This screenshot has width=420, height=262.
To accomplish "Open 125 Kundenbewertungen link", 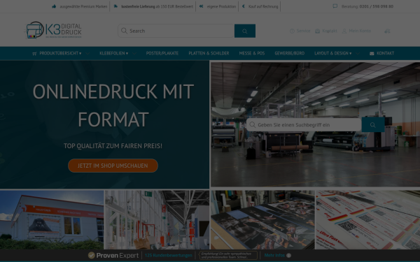I will 169,255.
